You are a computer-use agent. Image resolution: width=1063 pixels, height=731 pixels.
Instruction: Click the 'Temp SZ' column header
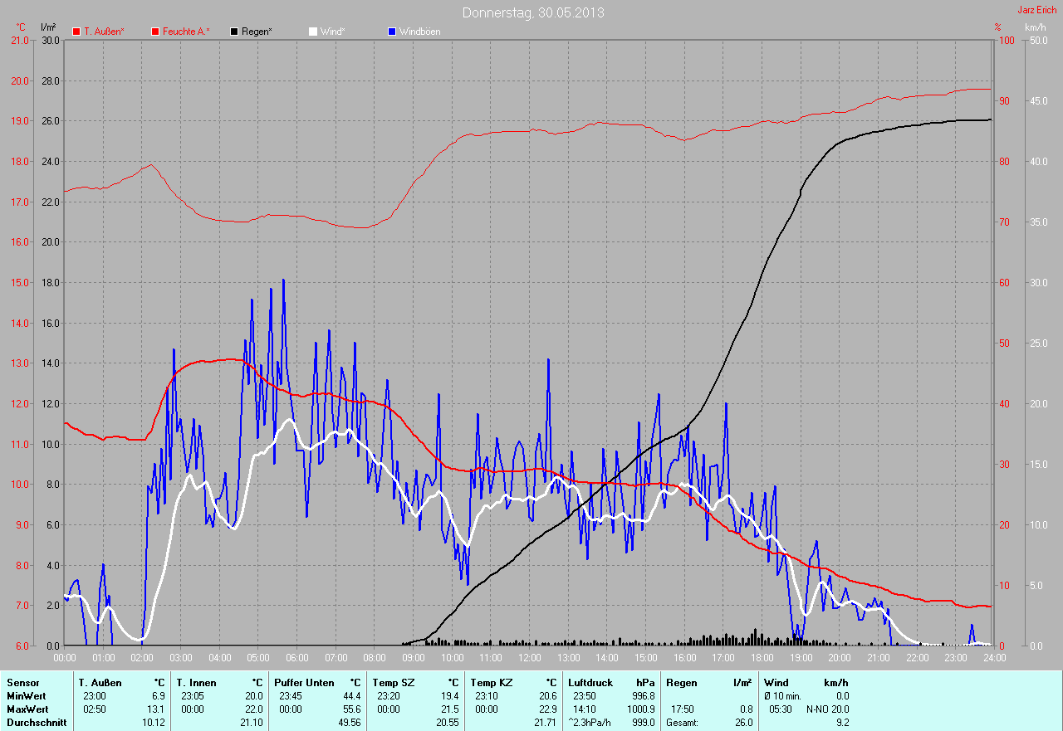coord(393,683)
